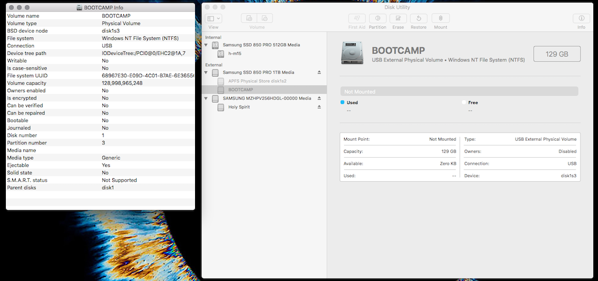The width and height of the screenshot is (598, 281).
Task: Close the BOOTCAMP Info window
Action: [x=12, y=8]
